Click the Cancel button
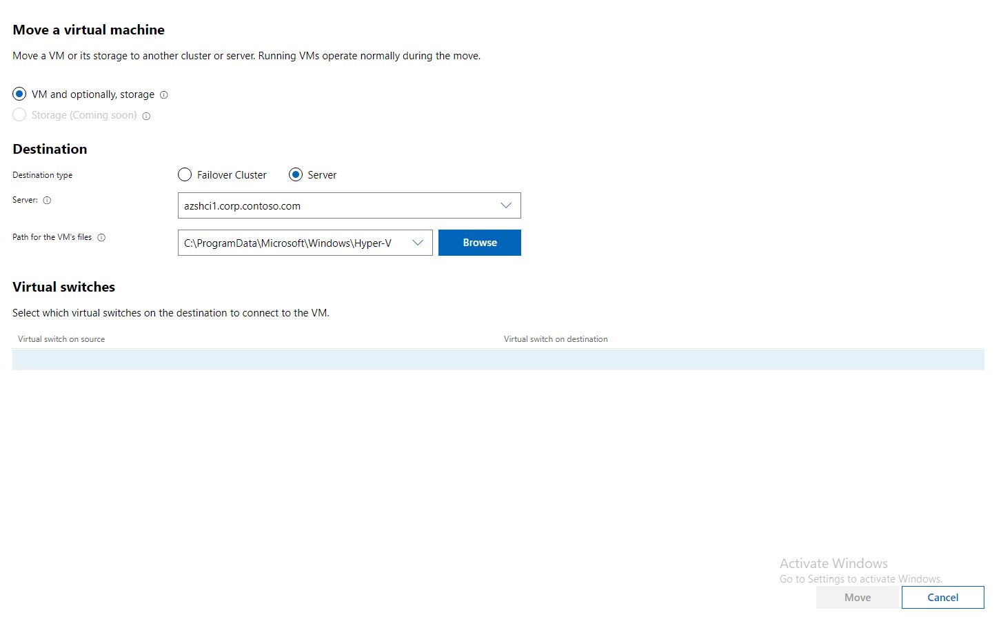The width and height of the screenshot is (1001, 617). coord(942,597)
